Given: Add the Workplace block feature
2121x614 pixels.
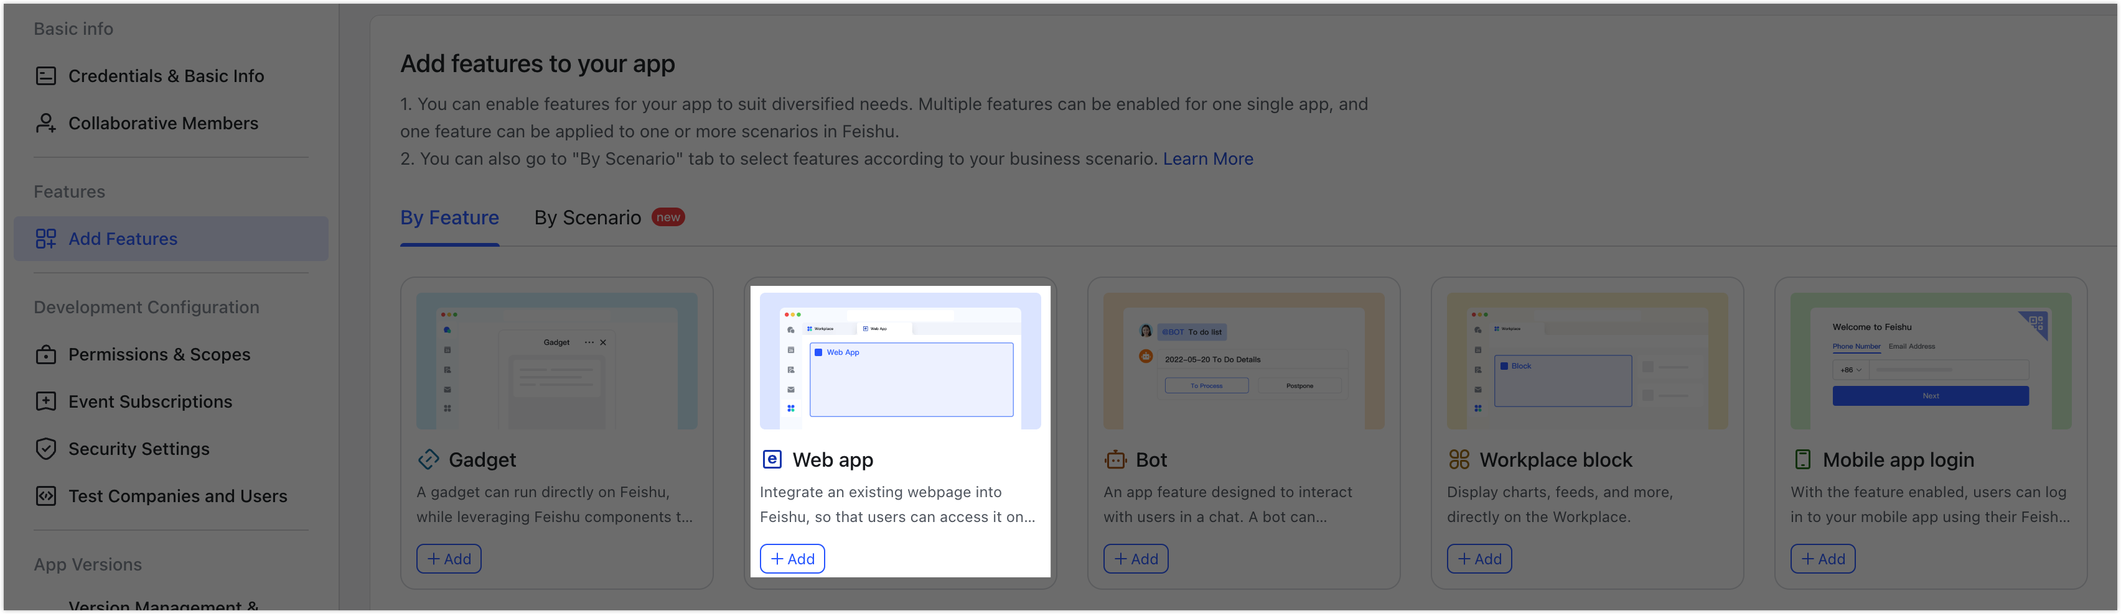Looking at the screenshot, I should tap(1479, 559).
